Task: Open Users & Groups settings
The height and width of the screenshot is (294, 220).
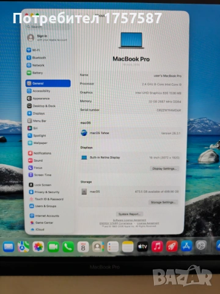Action: point(43,206)
